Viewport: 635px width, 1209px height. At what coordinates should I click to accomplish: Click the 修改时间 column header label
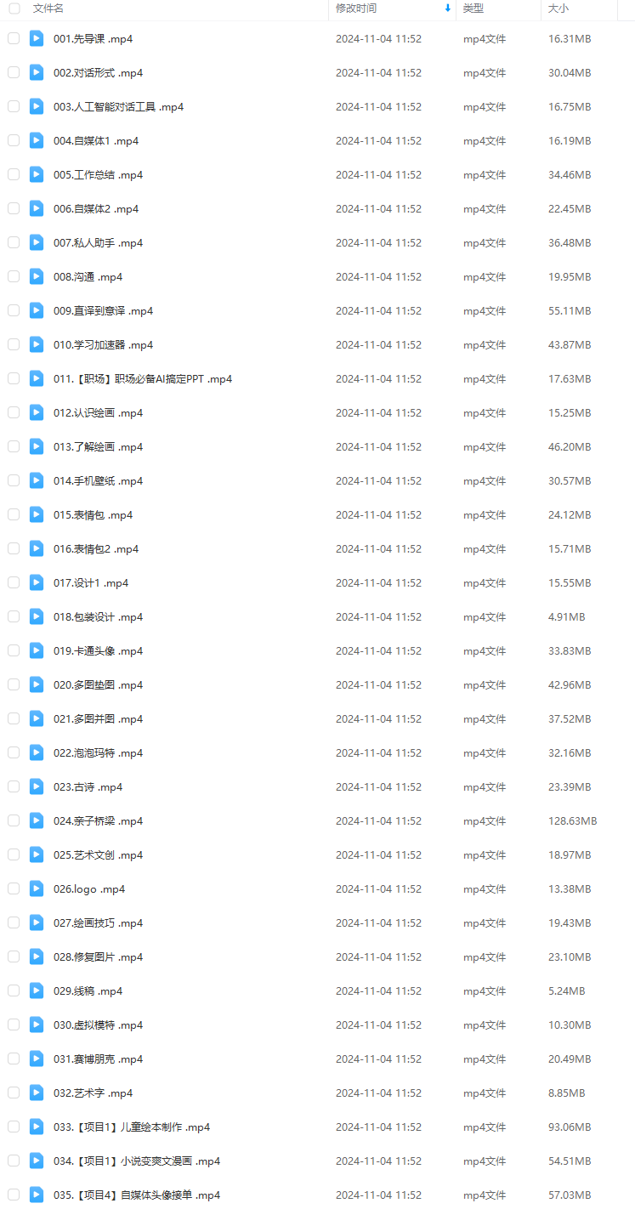click(356, 9)
